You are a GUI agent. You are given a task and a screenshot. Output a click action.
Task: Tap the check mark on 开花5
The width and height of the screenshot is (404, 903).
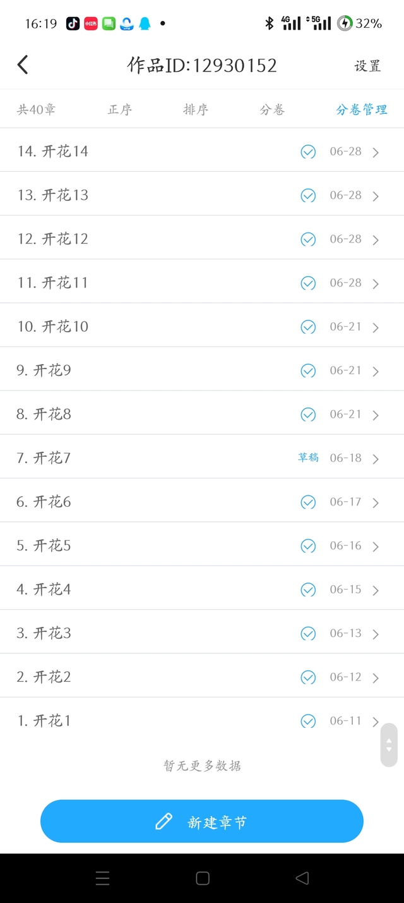(x=308, y=546)
